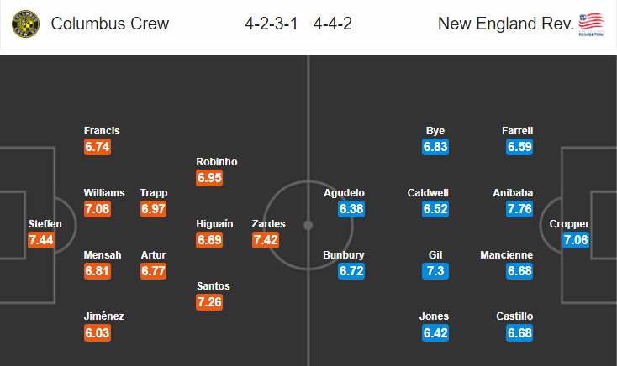Select the 4-2-3-1 formation label
Viewport: 617px width, 366px height.
click(x=272, y=24)
